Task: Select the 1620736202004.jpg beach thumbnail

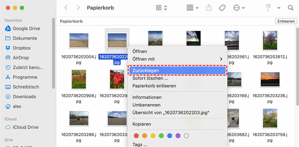Action: [79, 41]
